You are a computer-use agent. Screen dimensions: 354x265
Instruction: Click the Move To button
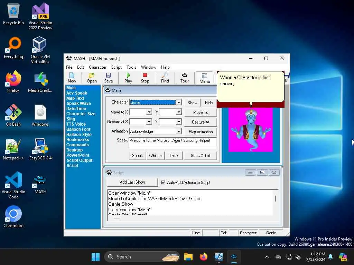click(201, 112)
